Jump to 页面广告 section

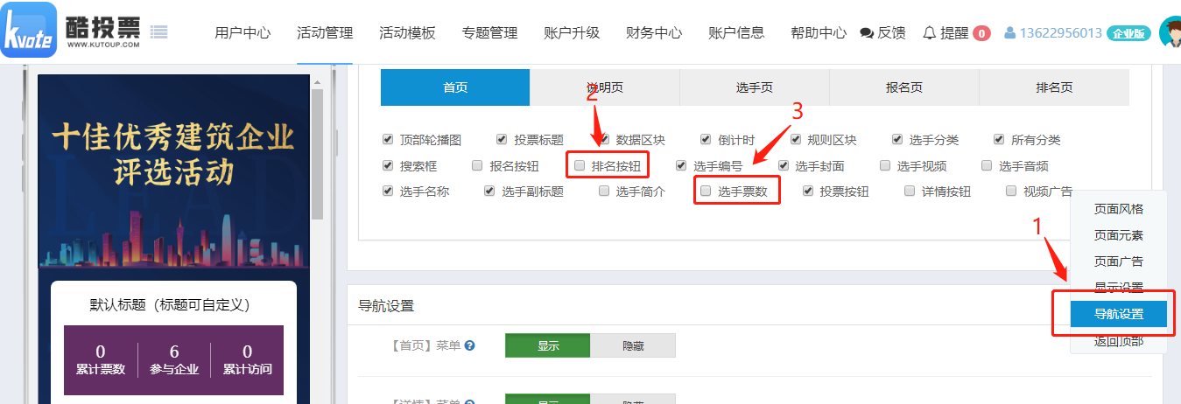[1119, 261]
